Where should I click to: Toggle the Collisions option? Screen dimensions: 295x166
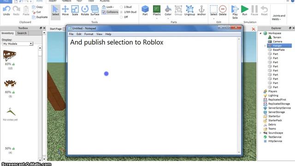pos(110,12)
